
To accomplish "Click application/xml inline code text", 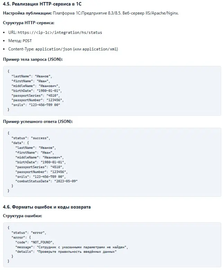I will pos(99,49).
